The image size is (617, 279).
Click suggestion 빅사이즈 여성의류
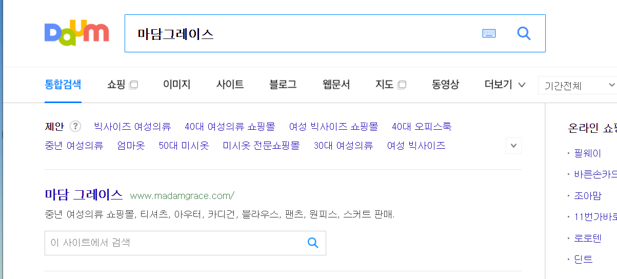click(x=132, y=126)
